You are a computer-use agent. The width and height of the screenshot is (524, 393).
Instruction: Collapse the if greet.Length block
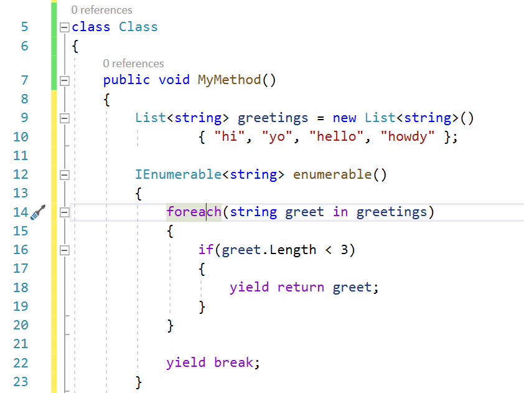pyautogui.click(x=64, y=249)
